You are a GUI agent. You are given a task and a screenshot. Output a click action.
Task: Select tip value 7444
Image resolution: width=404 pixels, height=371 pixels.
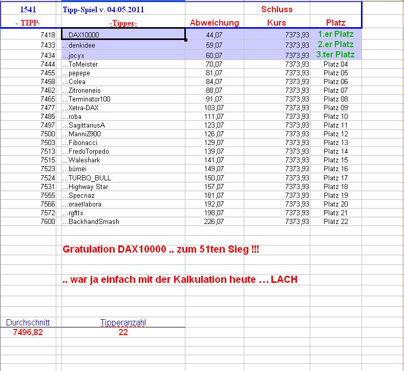click(x=28, y=64)
